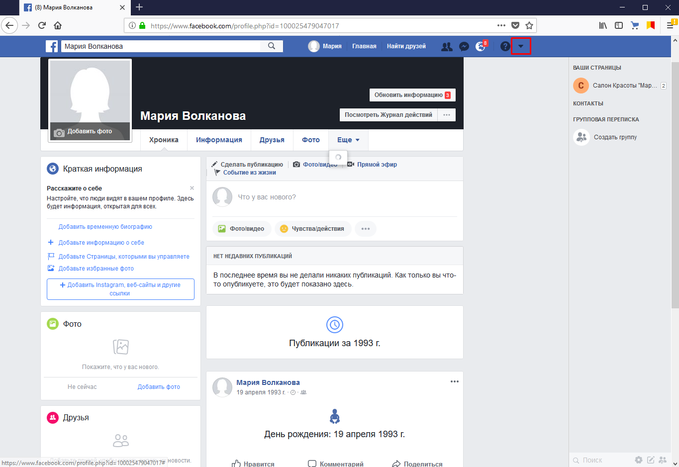The height and width of the screenshot is (467, 679).
Task: Open the quick help question icon
Action: [x=505, y=46]
